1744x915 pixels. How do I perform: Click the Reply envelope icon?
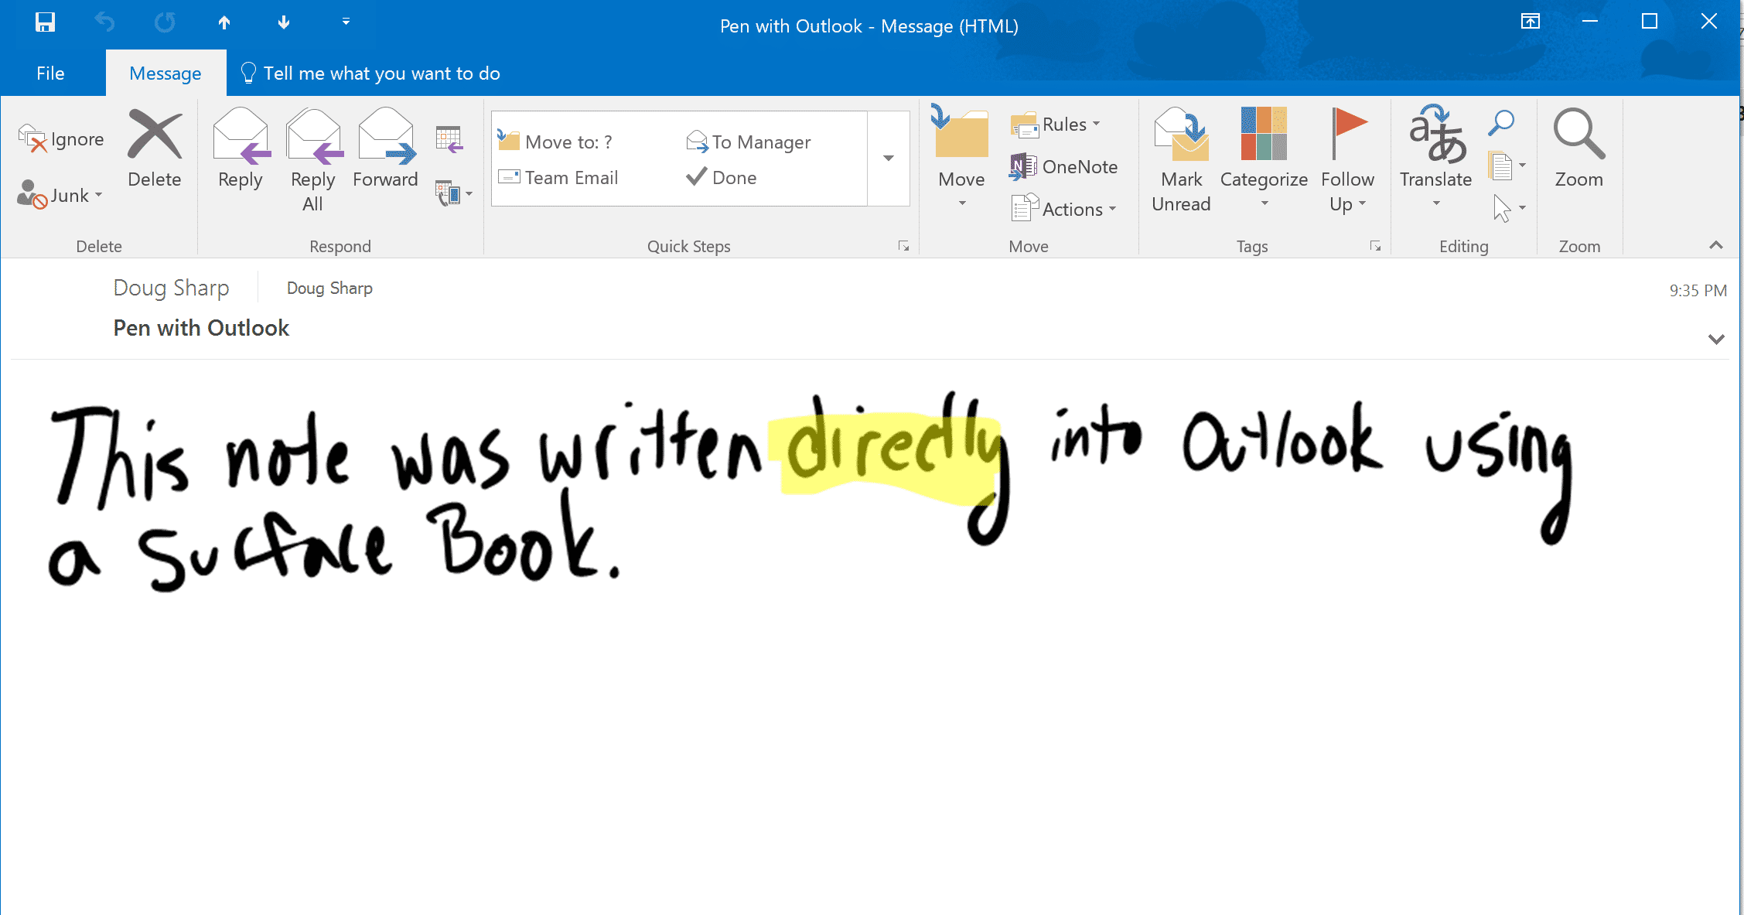[x=241, y=149]
